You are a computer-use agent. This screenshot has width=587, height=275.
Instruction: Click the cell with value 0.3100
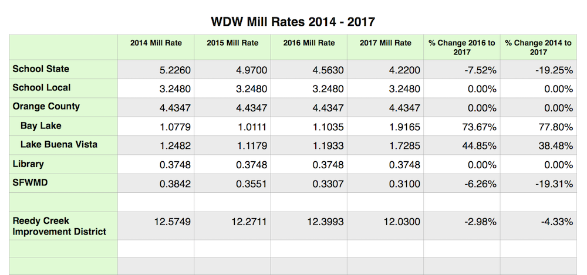pyautogui.click(x=385, y=184)
